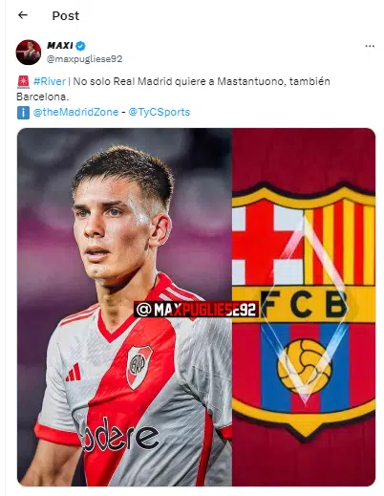Click the FCB letters on the crest
Viewport: 384px width, 496px height.
coord(304,304)
